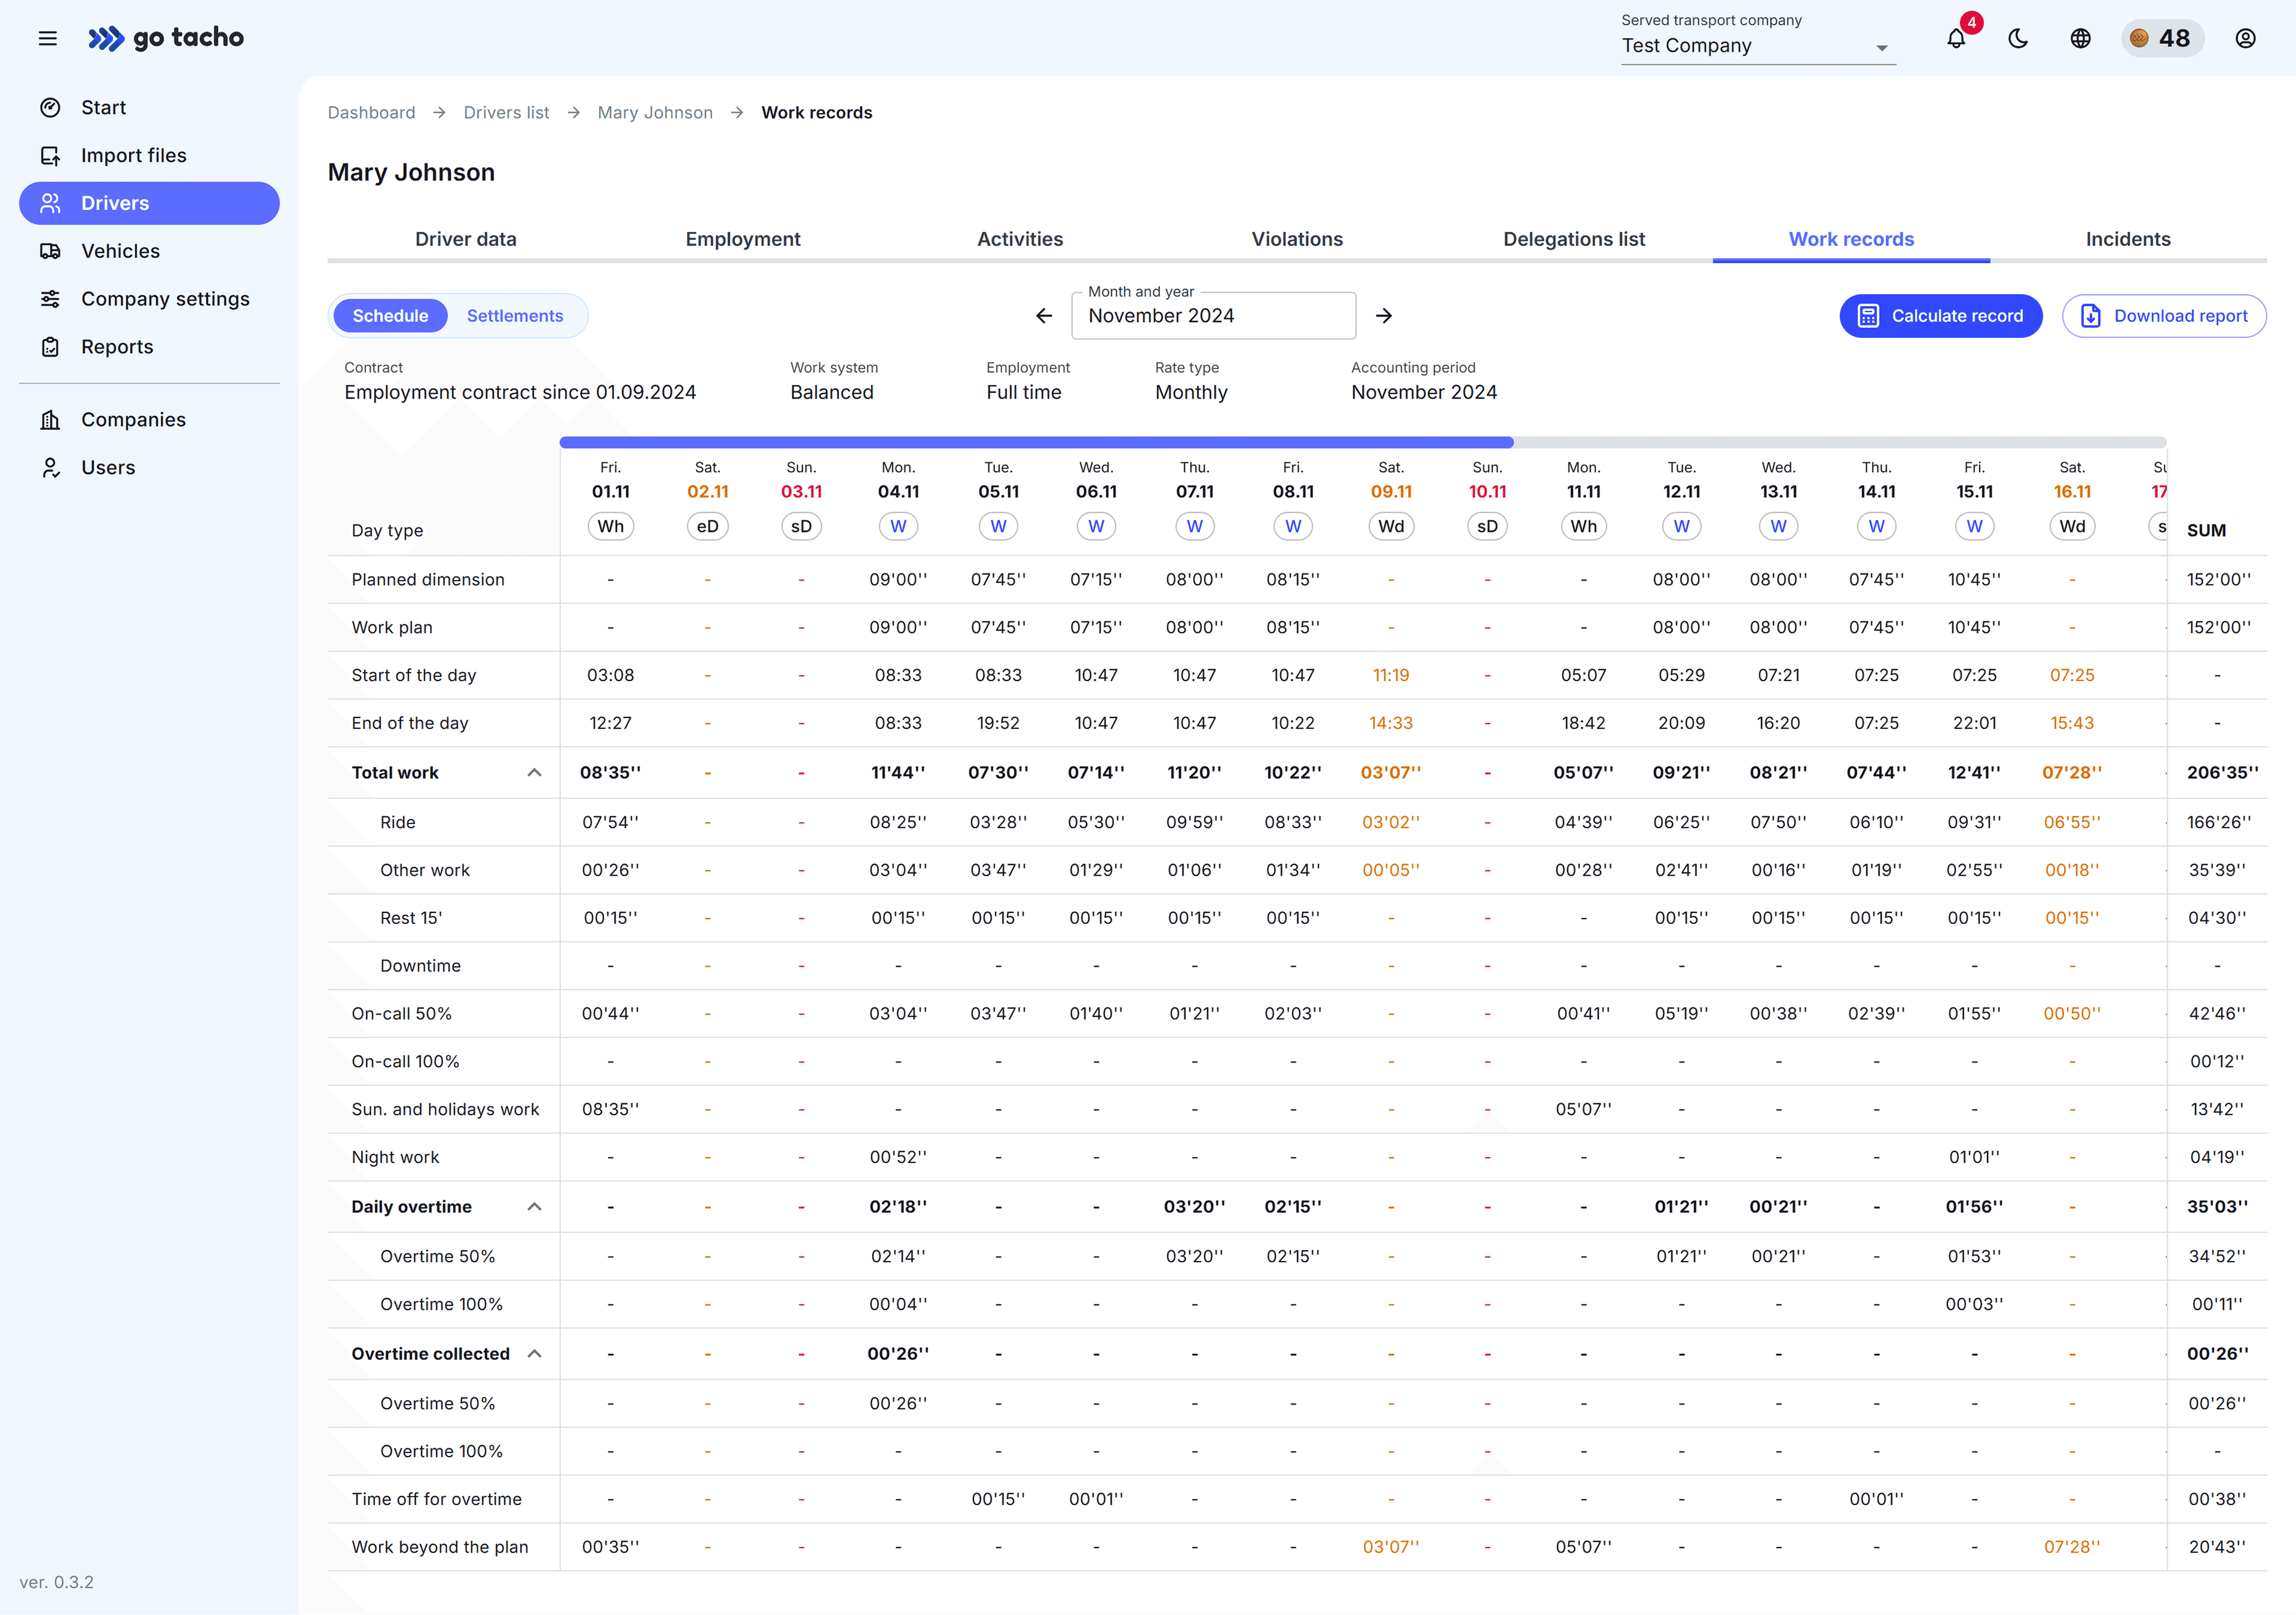The image size is (2296, 1615).
Task: Click W day type for 08.11
Action: [1293, 527]
